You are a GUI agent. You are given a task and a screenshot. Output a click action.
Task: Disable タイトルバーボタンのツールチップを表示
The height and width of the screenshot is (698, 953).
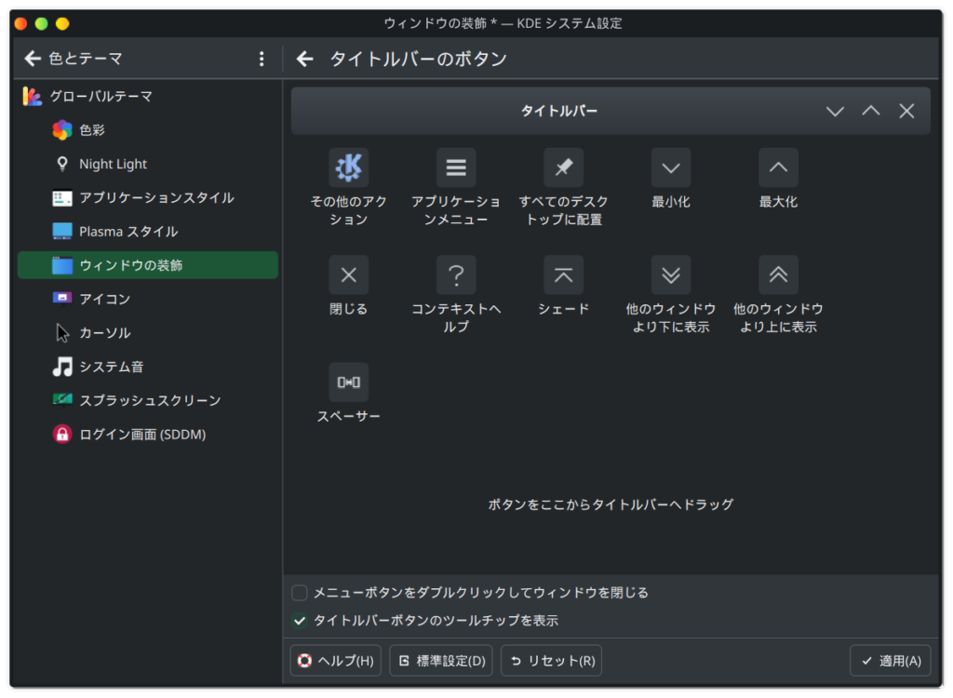pyautogui.click(x=301, y=617)
